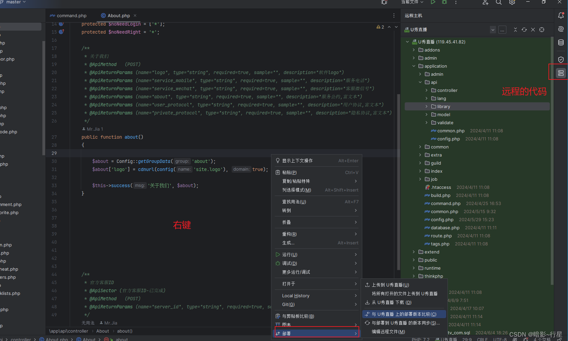Expand the addons folder
The image size is (568, 341).
414,50
